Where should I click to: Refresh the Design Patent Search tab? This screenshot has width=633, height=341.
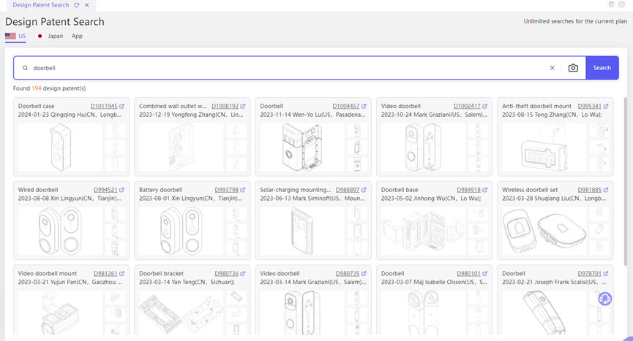tap(77, 5)
